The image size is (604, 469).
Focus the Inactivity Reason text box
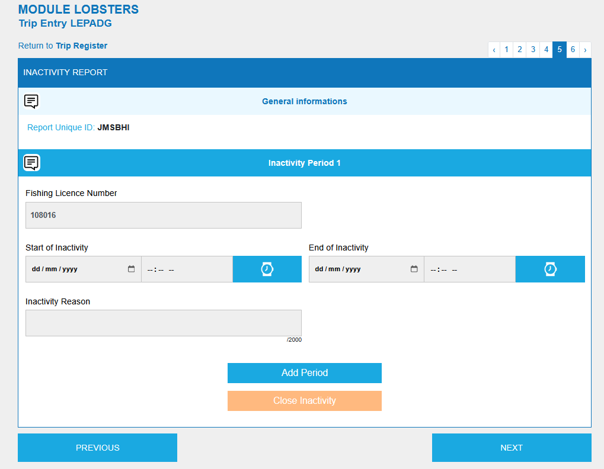pos(163,323)
